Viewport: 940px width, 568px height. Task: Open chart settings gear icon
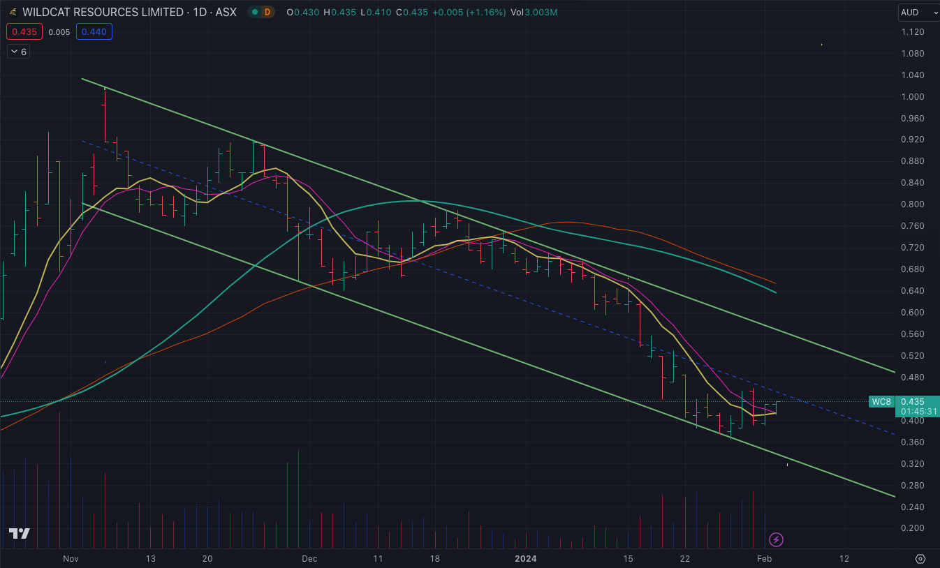click(920, 559)
